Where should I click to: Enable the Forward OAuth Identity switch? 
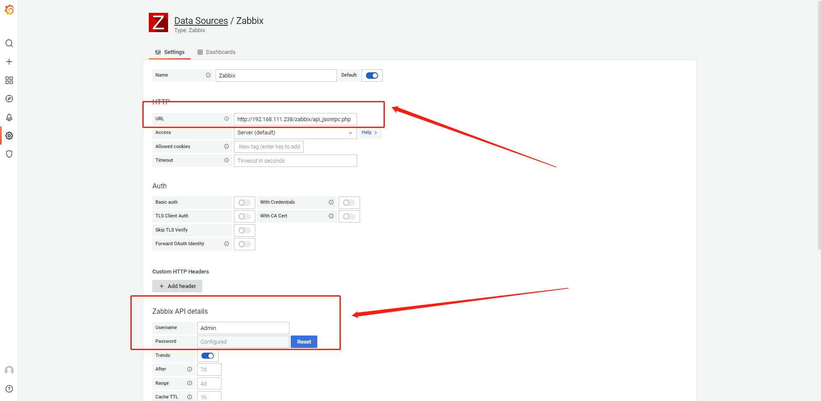click(x=245, y=244)
